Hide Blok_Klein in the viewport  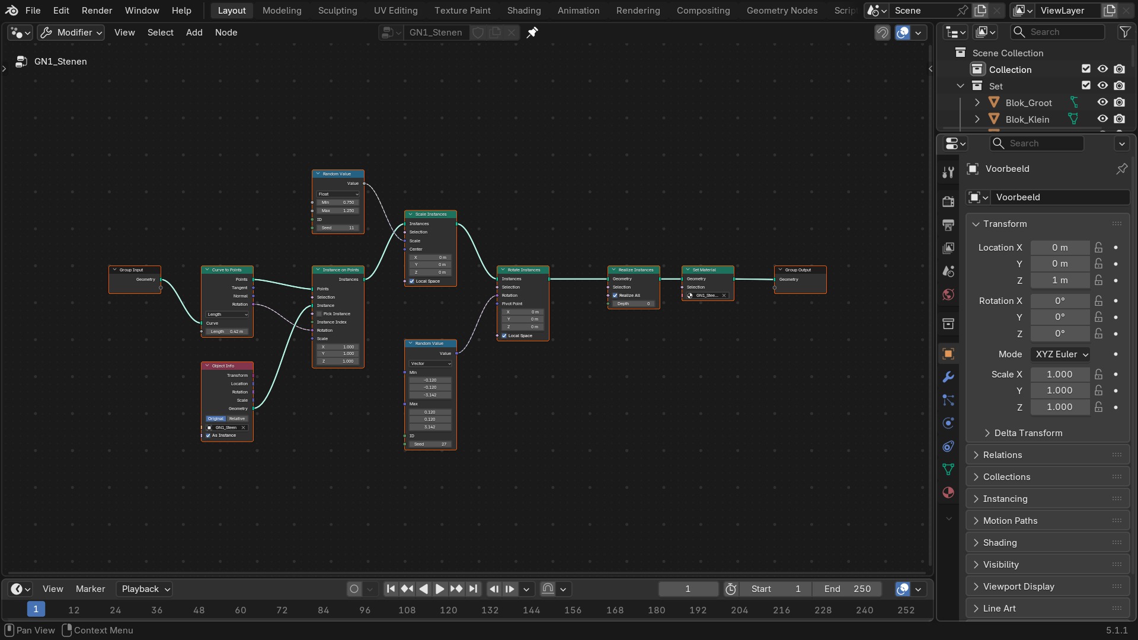pos(1102,119)
